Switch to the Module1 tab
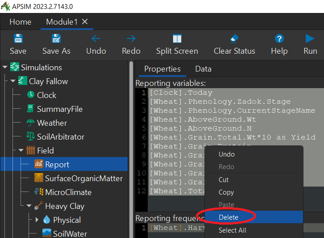This screenshot has width=324, height=238. click(62, 22)
